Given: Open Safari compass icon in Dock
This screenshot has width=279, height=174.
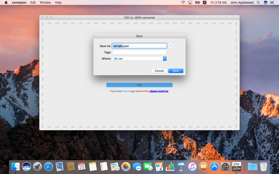Looking at the screenshot, I should pos(48,167).
